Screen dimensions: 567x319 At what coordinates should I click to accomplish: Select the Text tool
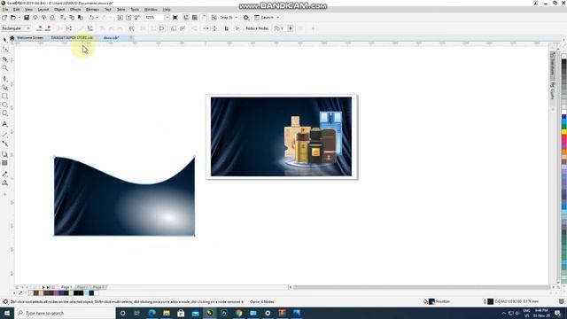pyautogui.click(x=4, y=124)
